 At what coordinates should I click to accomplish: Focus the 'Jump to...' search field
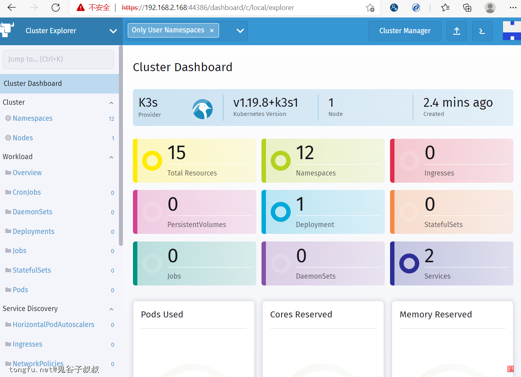click(58, 59)
